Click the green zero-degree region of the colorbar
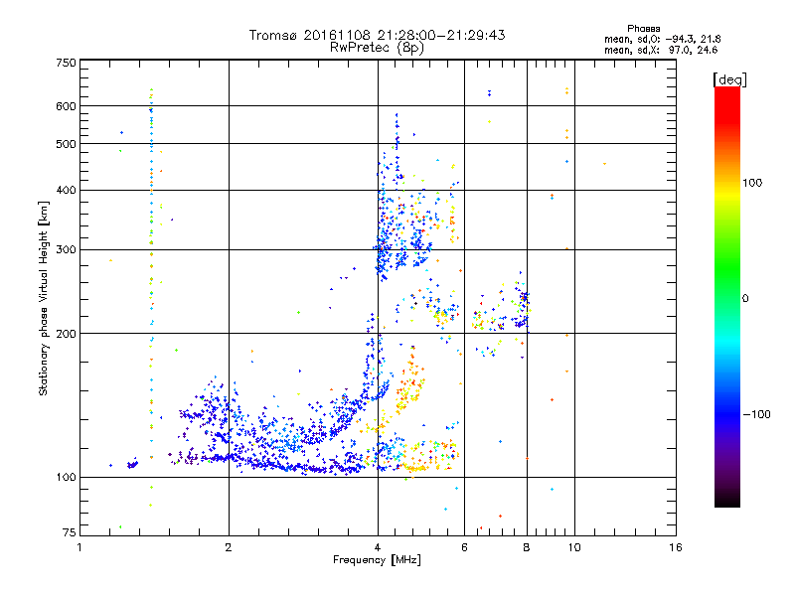 pyautogui.click(x=727, y=298)
